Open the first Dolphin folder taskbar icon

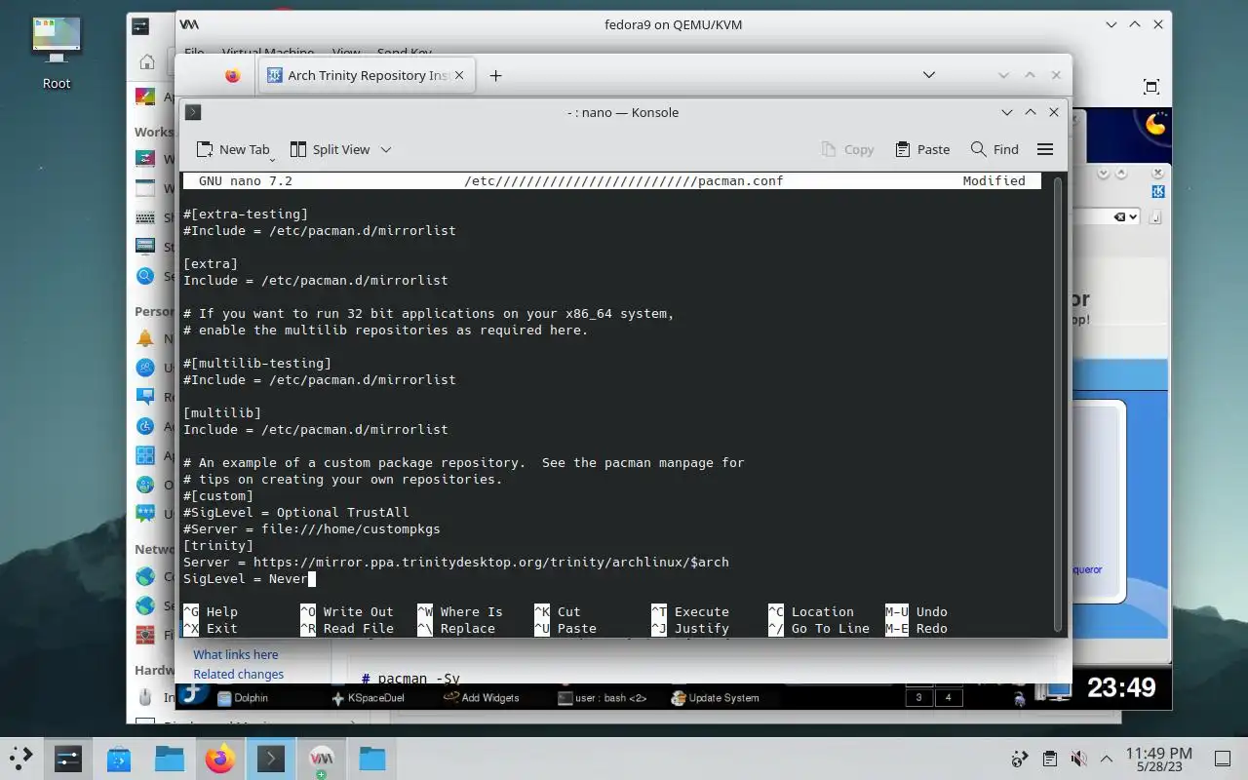[170, 759]
